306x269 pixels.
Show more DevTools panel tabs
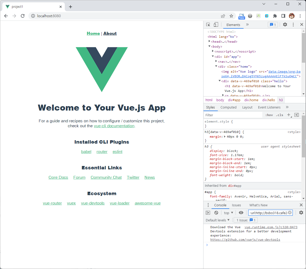[x=247, y=24]
